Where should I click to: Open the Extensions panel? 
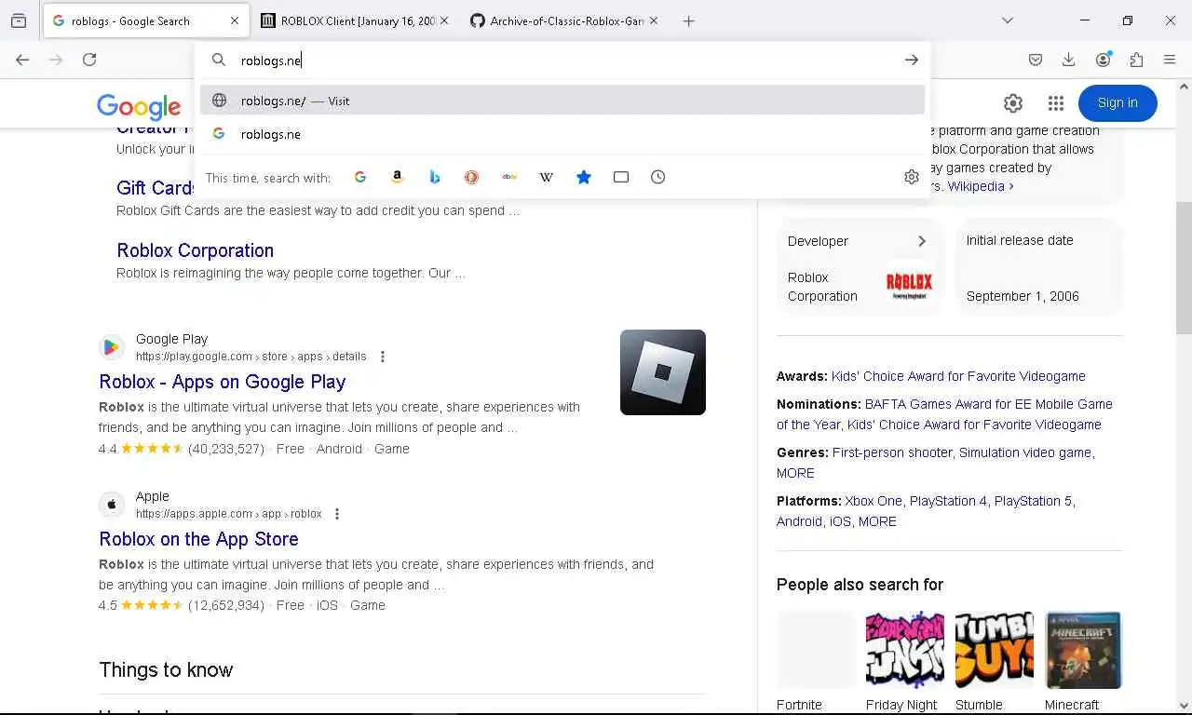[1136, 60]
